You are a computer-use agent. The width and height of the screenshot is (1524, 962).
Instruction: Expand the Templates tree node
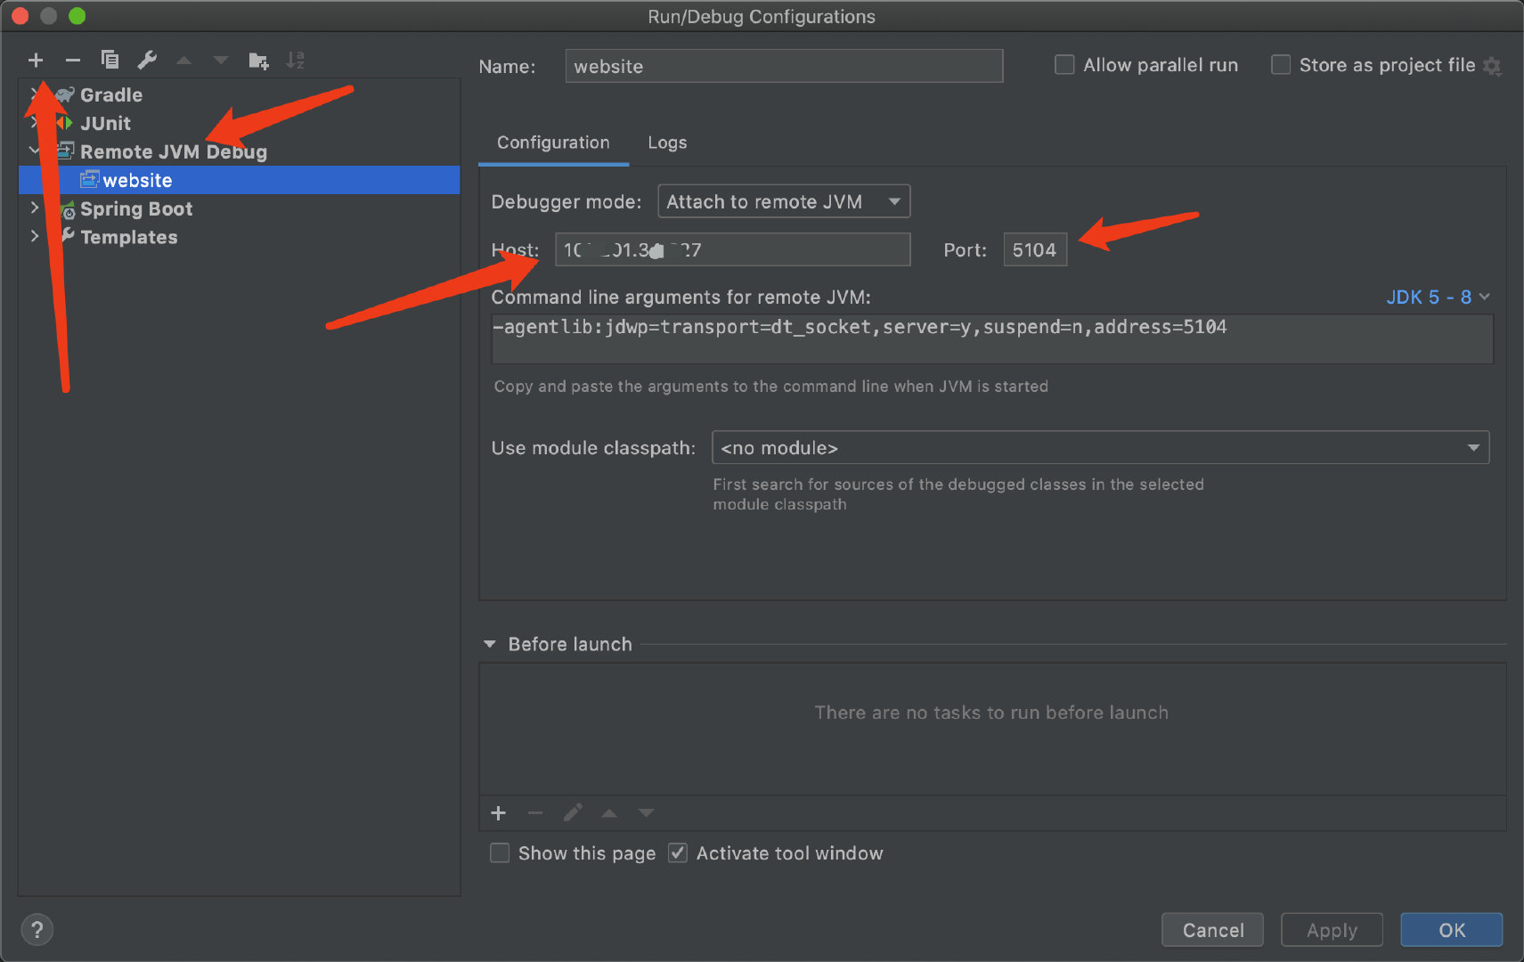[35, 236]
